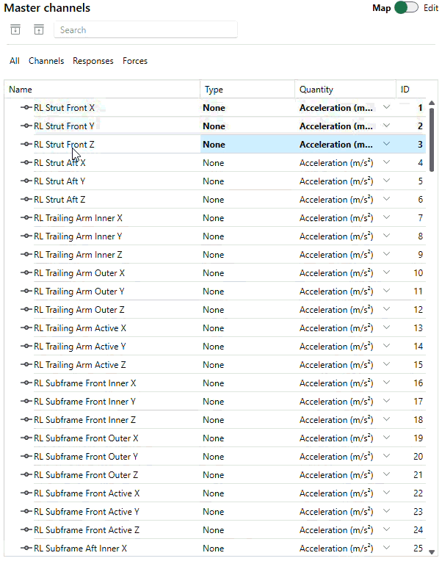
Task: Open Quantity dropdown for RL Strut Front Z
Action: click(x=387, y=145)
